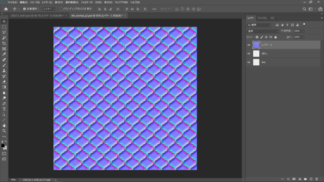Hide the ぼかし layer
Screen dimensions: 324x182
[x=249, y=53]
